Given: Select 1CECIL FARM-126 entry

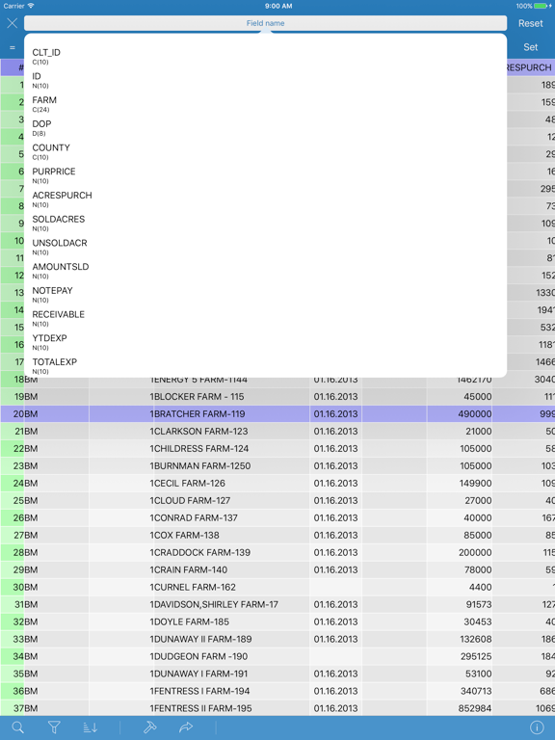Looking at the screenshot, I should [229, 484].
